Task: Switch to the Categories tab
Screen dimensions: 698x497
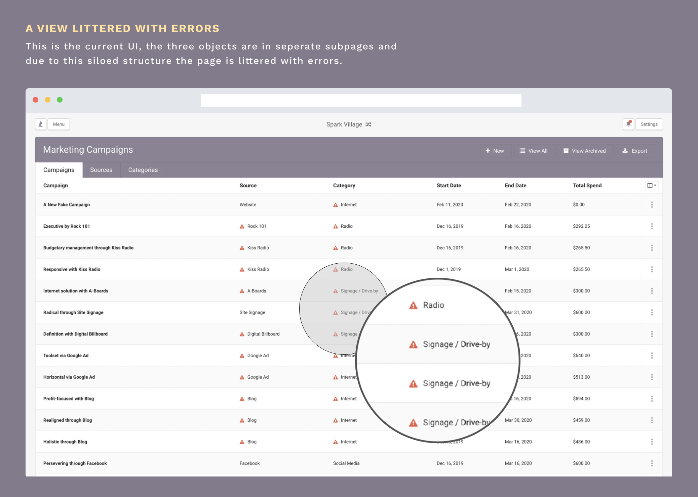Action: coord(143,170)
